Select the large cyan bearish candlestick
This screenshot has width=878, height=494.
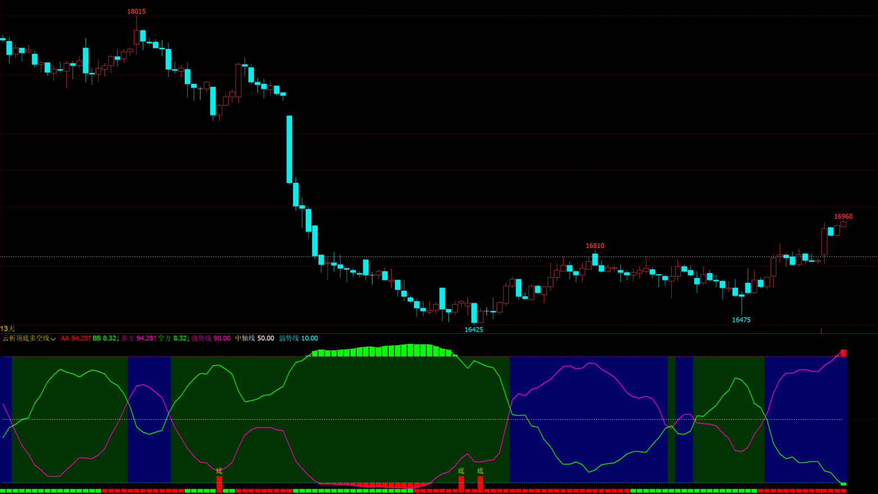tap(289, 149)
